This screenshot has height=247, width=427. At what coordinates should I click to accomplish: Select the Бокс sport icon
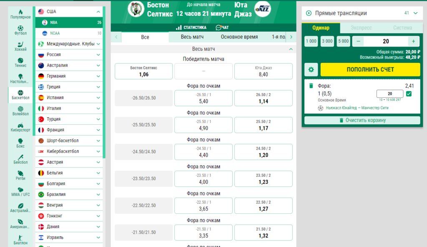[20, 143]
